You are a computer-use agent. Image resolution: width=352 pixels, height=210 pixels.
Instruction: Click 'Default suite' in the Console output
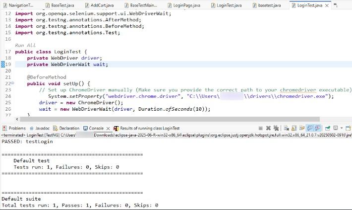21,199
